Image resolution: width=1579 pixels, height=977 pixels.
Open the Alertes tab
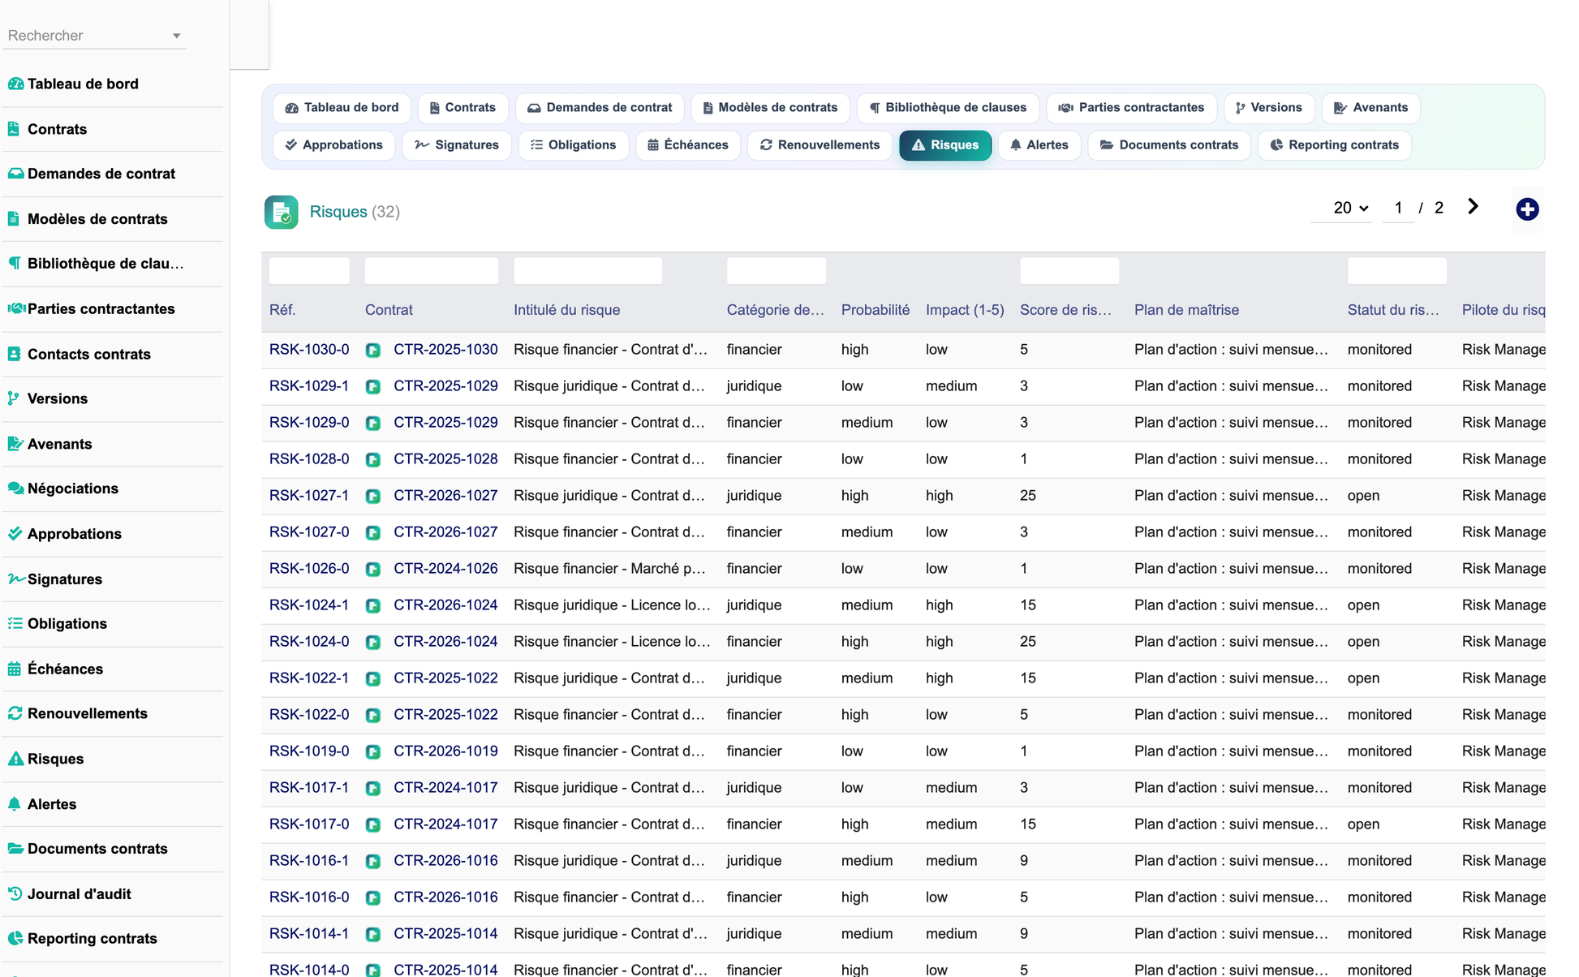point(1039,145)
